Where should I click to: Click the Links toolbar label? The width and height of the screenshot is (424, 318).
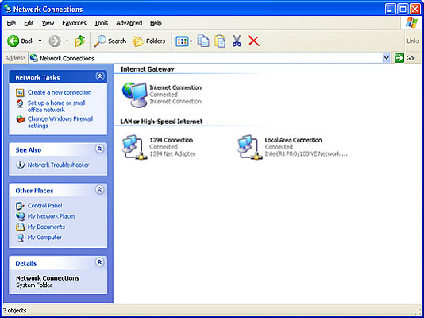click(413, 41)
